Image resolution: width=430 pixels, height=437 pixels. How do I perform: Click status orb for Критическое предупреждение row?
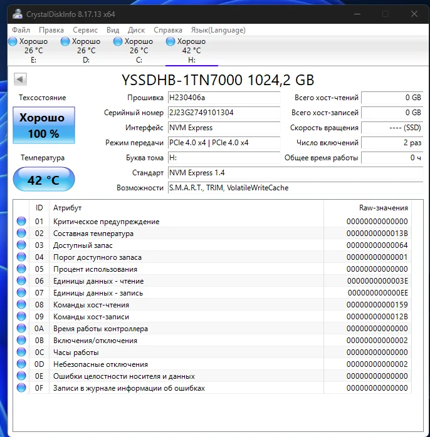click(x=21, y=221)
